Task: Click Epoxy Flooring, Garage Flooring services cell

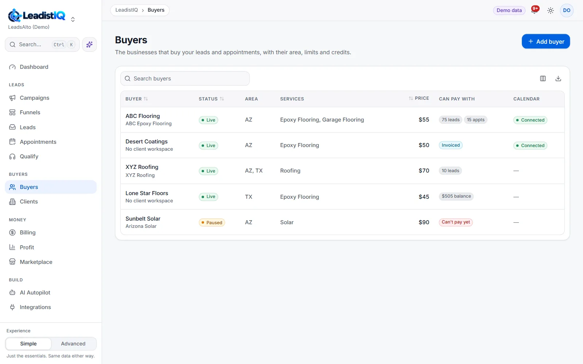Action: click(322, 120)
